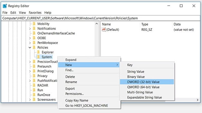202x113 pixels.
Task: Select the Mobility tree item label
Action: [x=44, y=24]
